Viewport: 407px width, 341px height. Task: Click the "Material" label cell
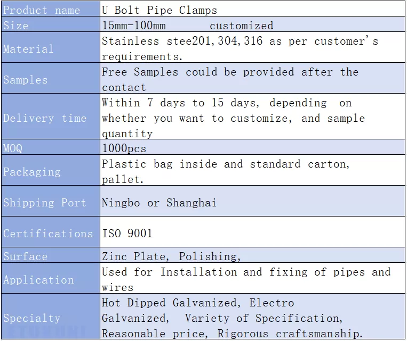[50, 48]
